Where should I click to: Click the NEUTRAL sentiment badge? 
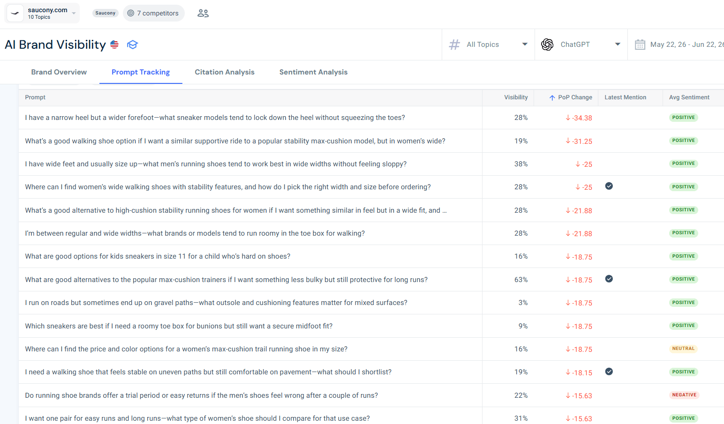[683, 349]
